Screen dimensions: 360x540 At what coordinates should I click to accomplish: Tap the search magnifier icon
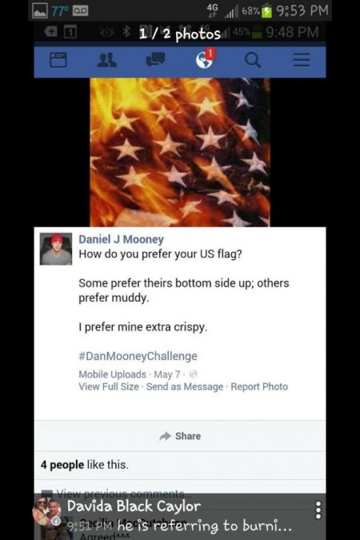coord(253,60)
